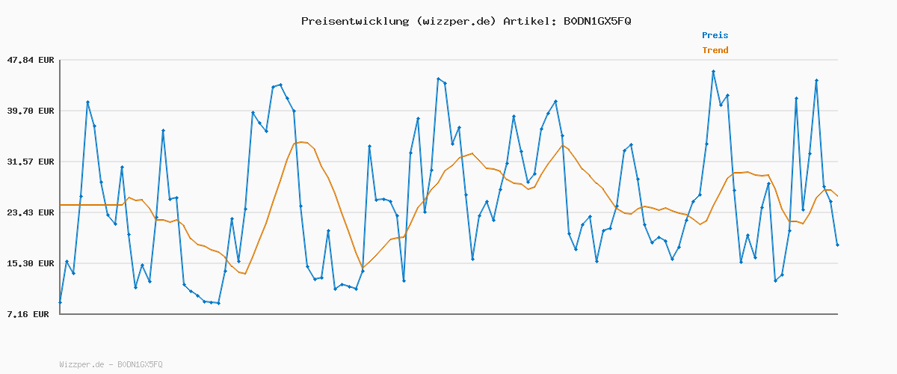Click (wizzper.de) in the chart title
This screenshot has height=374, width=897.
click(x=453, y=21)
